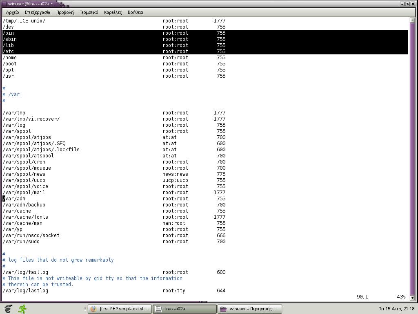Image resolution: width=418 pixels, height=314 pixels.
Task: Click the root:tty owner text
Action: point(174,291)
